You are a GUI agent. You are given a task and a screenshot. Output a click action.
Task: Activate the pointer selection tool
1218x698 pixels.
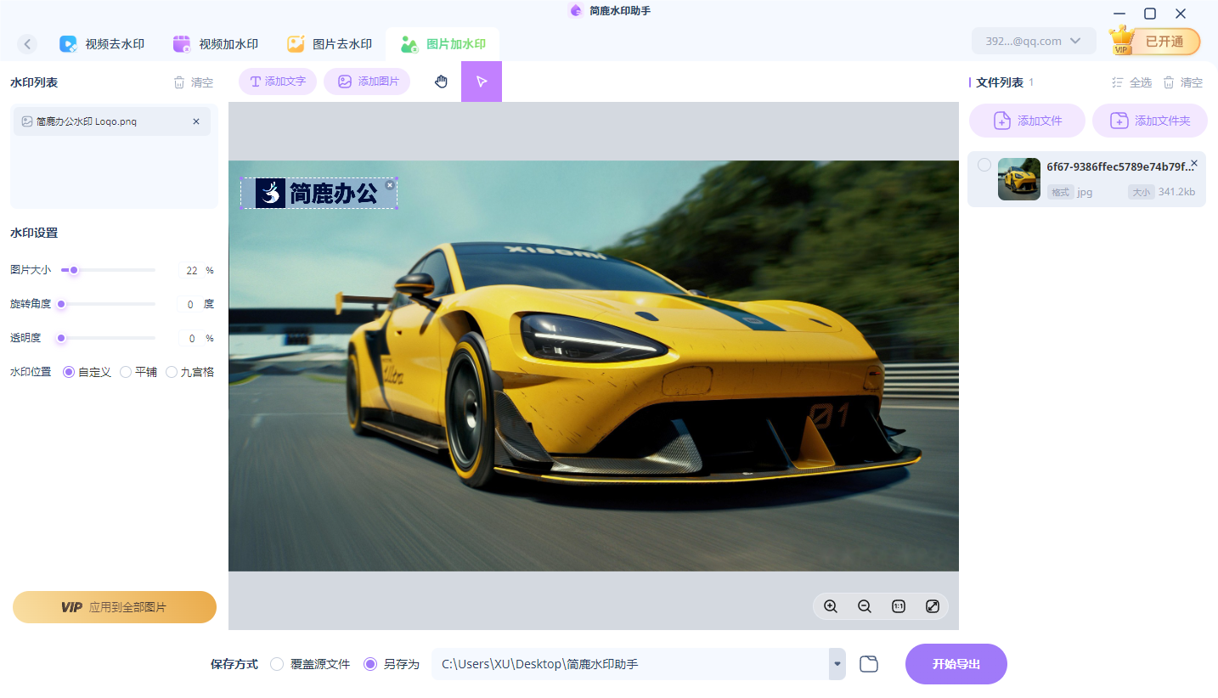(482, 81)
